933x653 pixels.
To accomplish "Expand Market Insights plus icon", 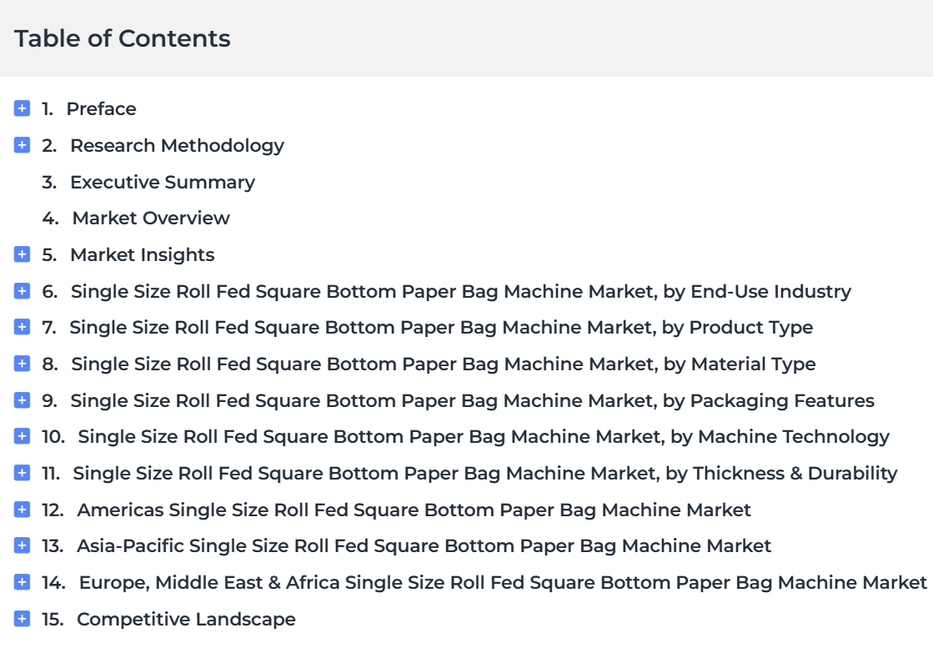I will point(22,254).
